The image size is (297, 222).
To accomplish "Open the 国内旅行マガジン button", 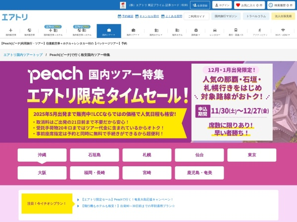I will coord(226,16).
